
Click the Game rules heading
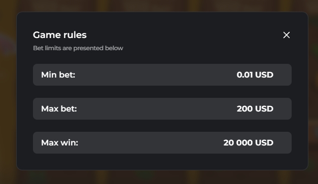(x=60, y=35)
